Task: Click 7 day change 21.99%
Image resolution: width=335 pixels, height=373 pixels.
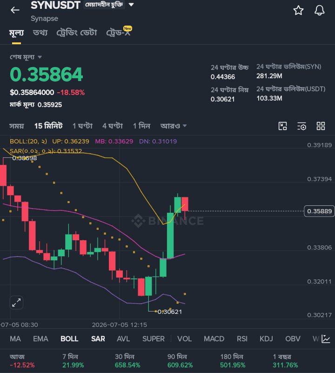Action: 73,365
